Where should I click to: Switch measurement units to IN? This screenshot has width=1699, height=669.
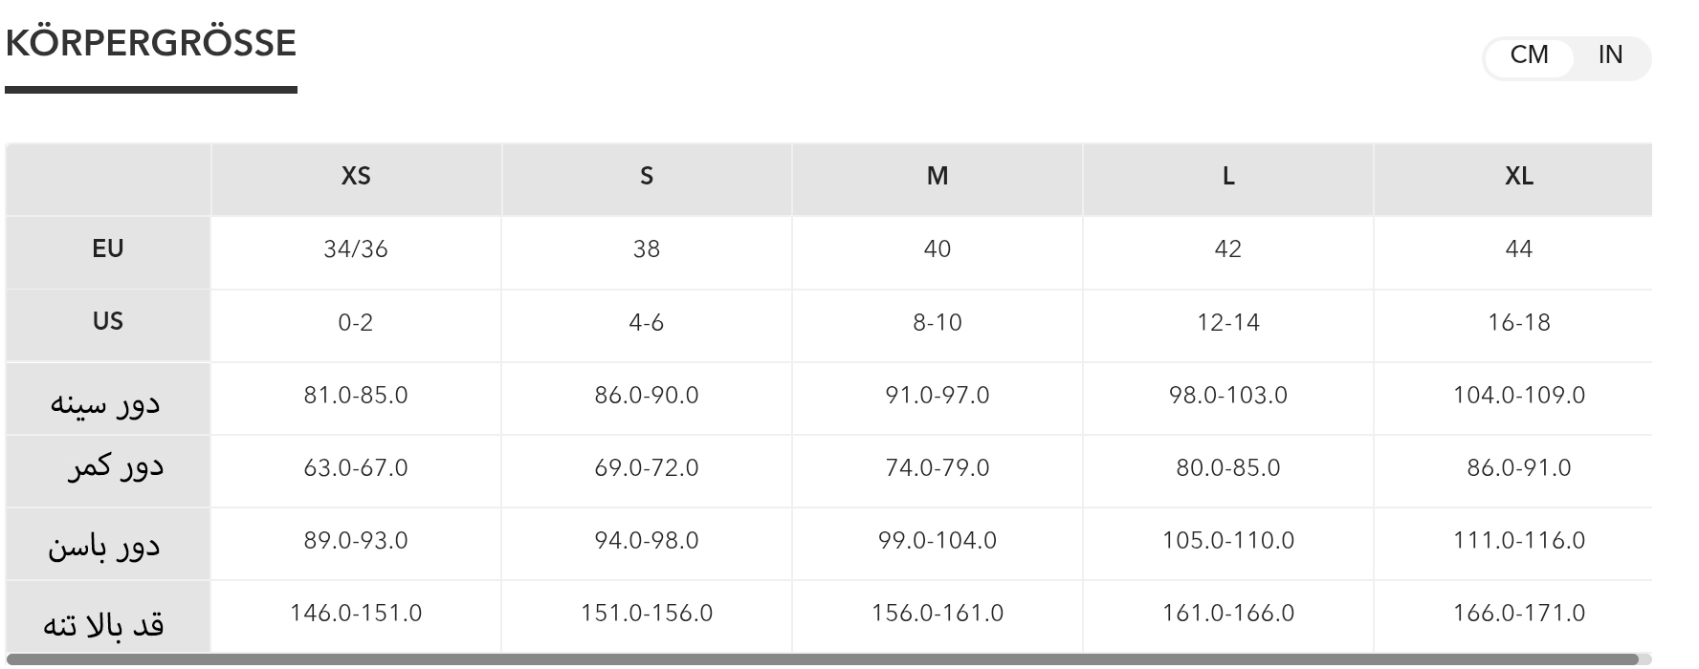click(1610, 55)
